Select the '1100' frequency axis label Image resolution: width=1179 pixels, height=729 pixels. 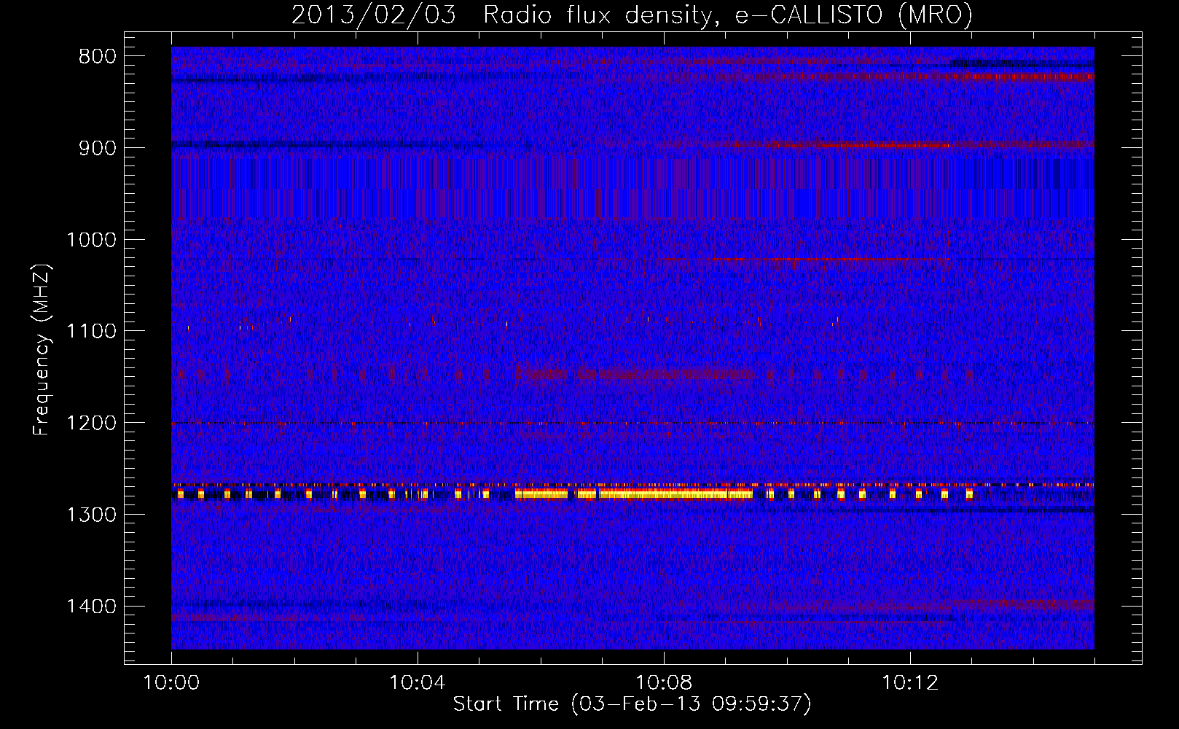(x=91, y=332)
